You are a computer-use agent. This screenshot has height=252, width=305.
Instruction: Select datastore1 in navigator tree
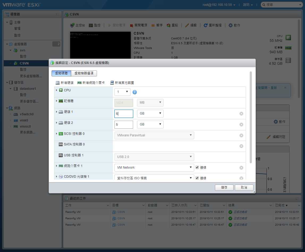28,88
